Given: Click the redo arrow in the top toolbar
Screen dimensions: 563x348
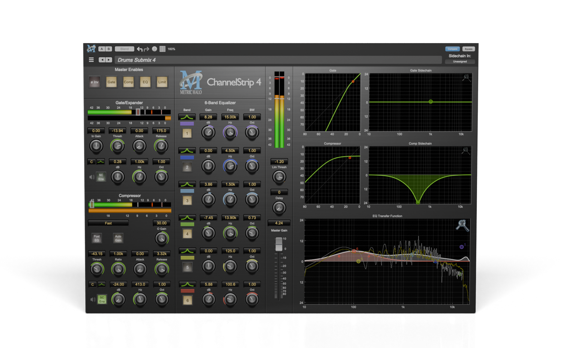Looking at the screenshot, I should pos(146,49).
